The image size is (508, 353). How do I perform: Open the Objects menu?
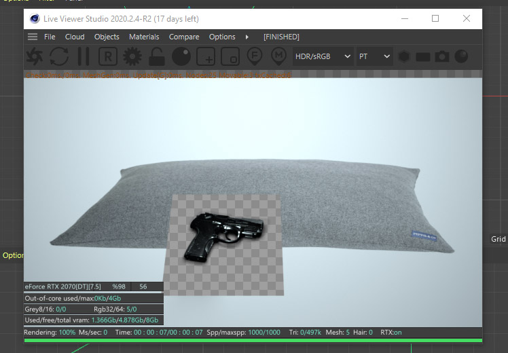(107, 37)
